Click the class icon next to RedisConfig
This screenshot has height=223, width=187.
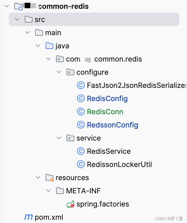tap(81, 98)
